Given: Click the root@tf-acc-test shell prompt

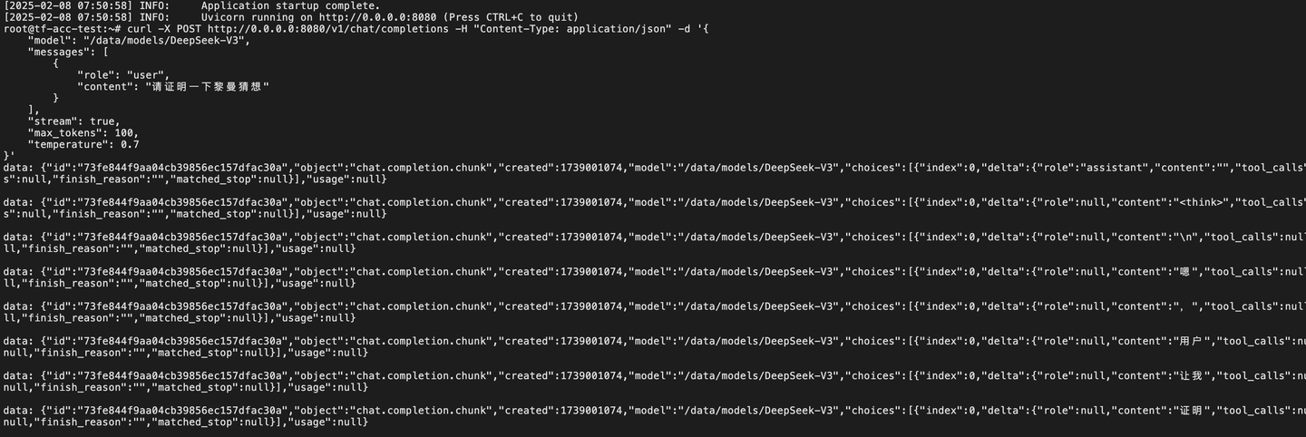Looking at the screenshot, I should [61, 29].
